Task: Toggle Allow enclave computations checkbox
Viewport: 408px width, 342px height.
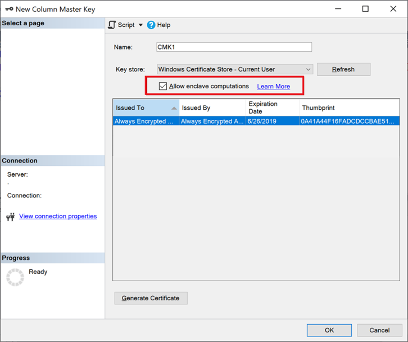Action: pos(163,86)
